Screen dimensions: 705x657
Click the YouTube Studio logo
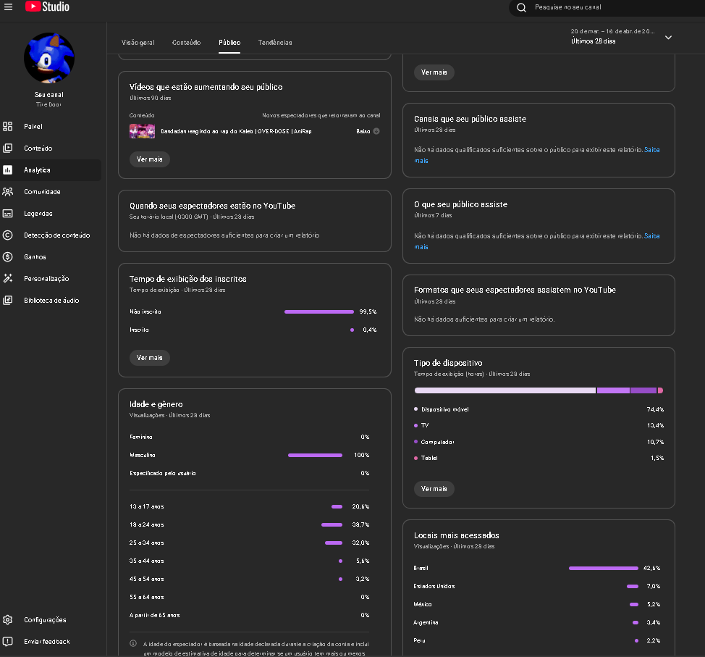pyautogui.click(x=48, y=7)
